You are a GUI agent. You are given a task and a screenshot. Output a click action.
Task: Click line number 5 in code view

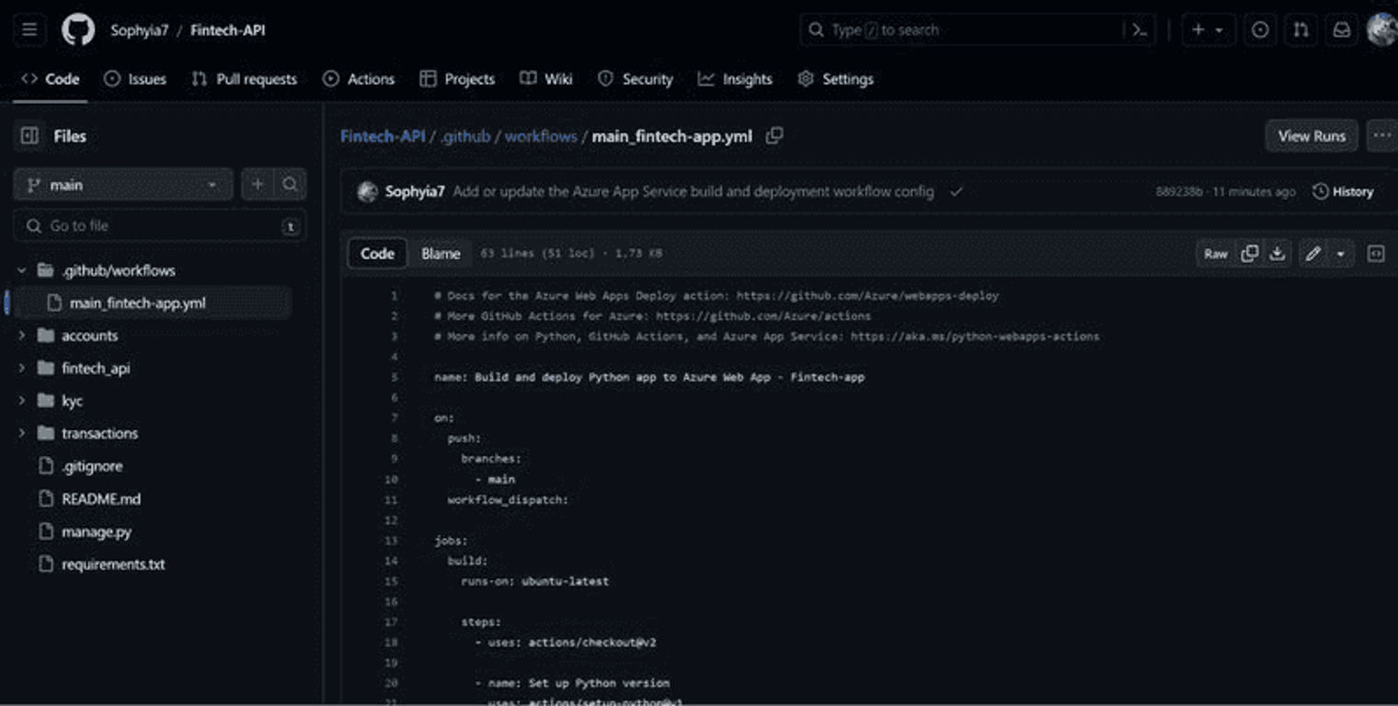click(394, 377)
